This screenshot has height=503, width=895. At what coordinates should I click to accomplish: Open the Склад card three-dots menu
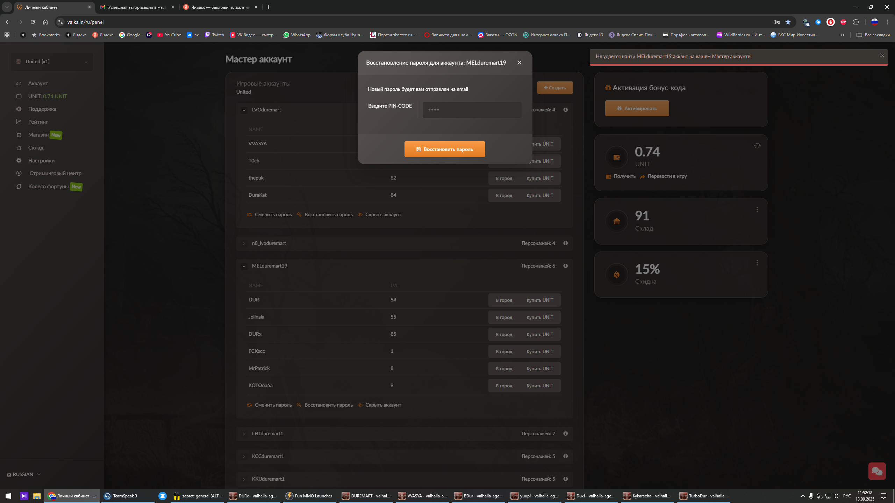tap(757, 210)
